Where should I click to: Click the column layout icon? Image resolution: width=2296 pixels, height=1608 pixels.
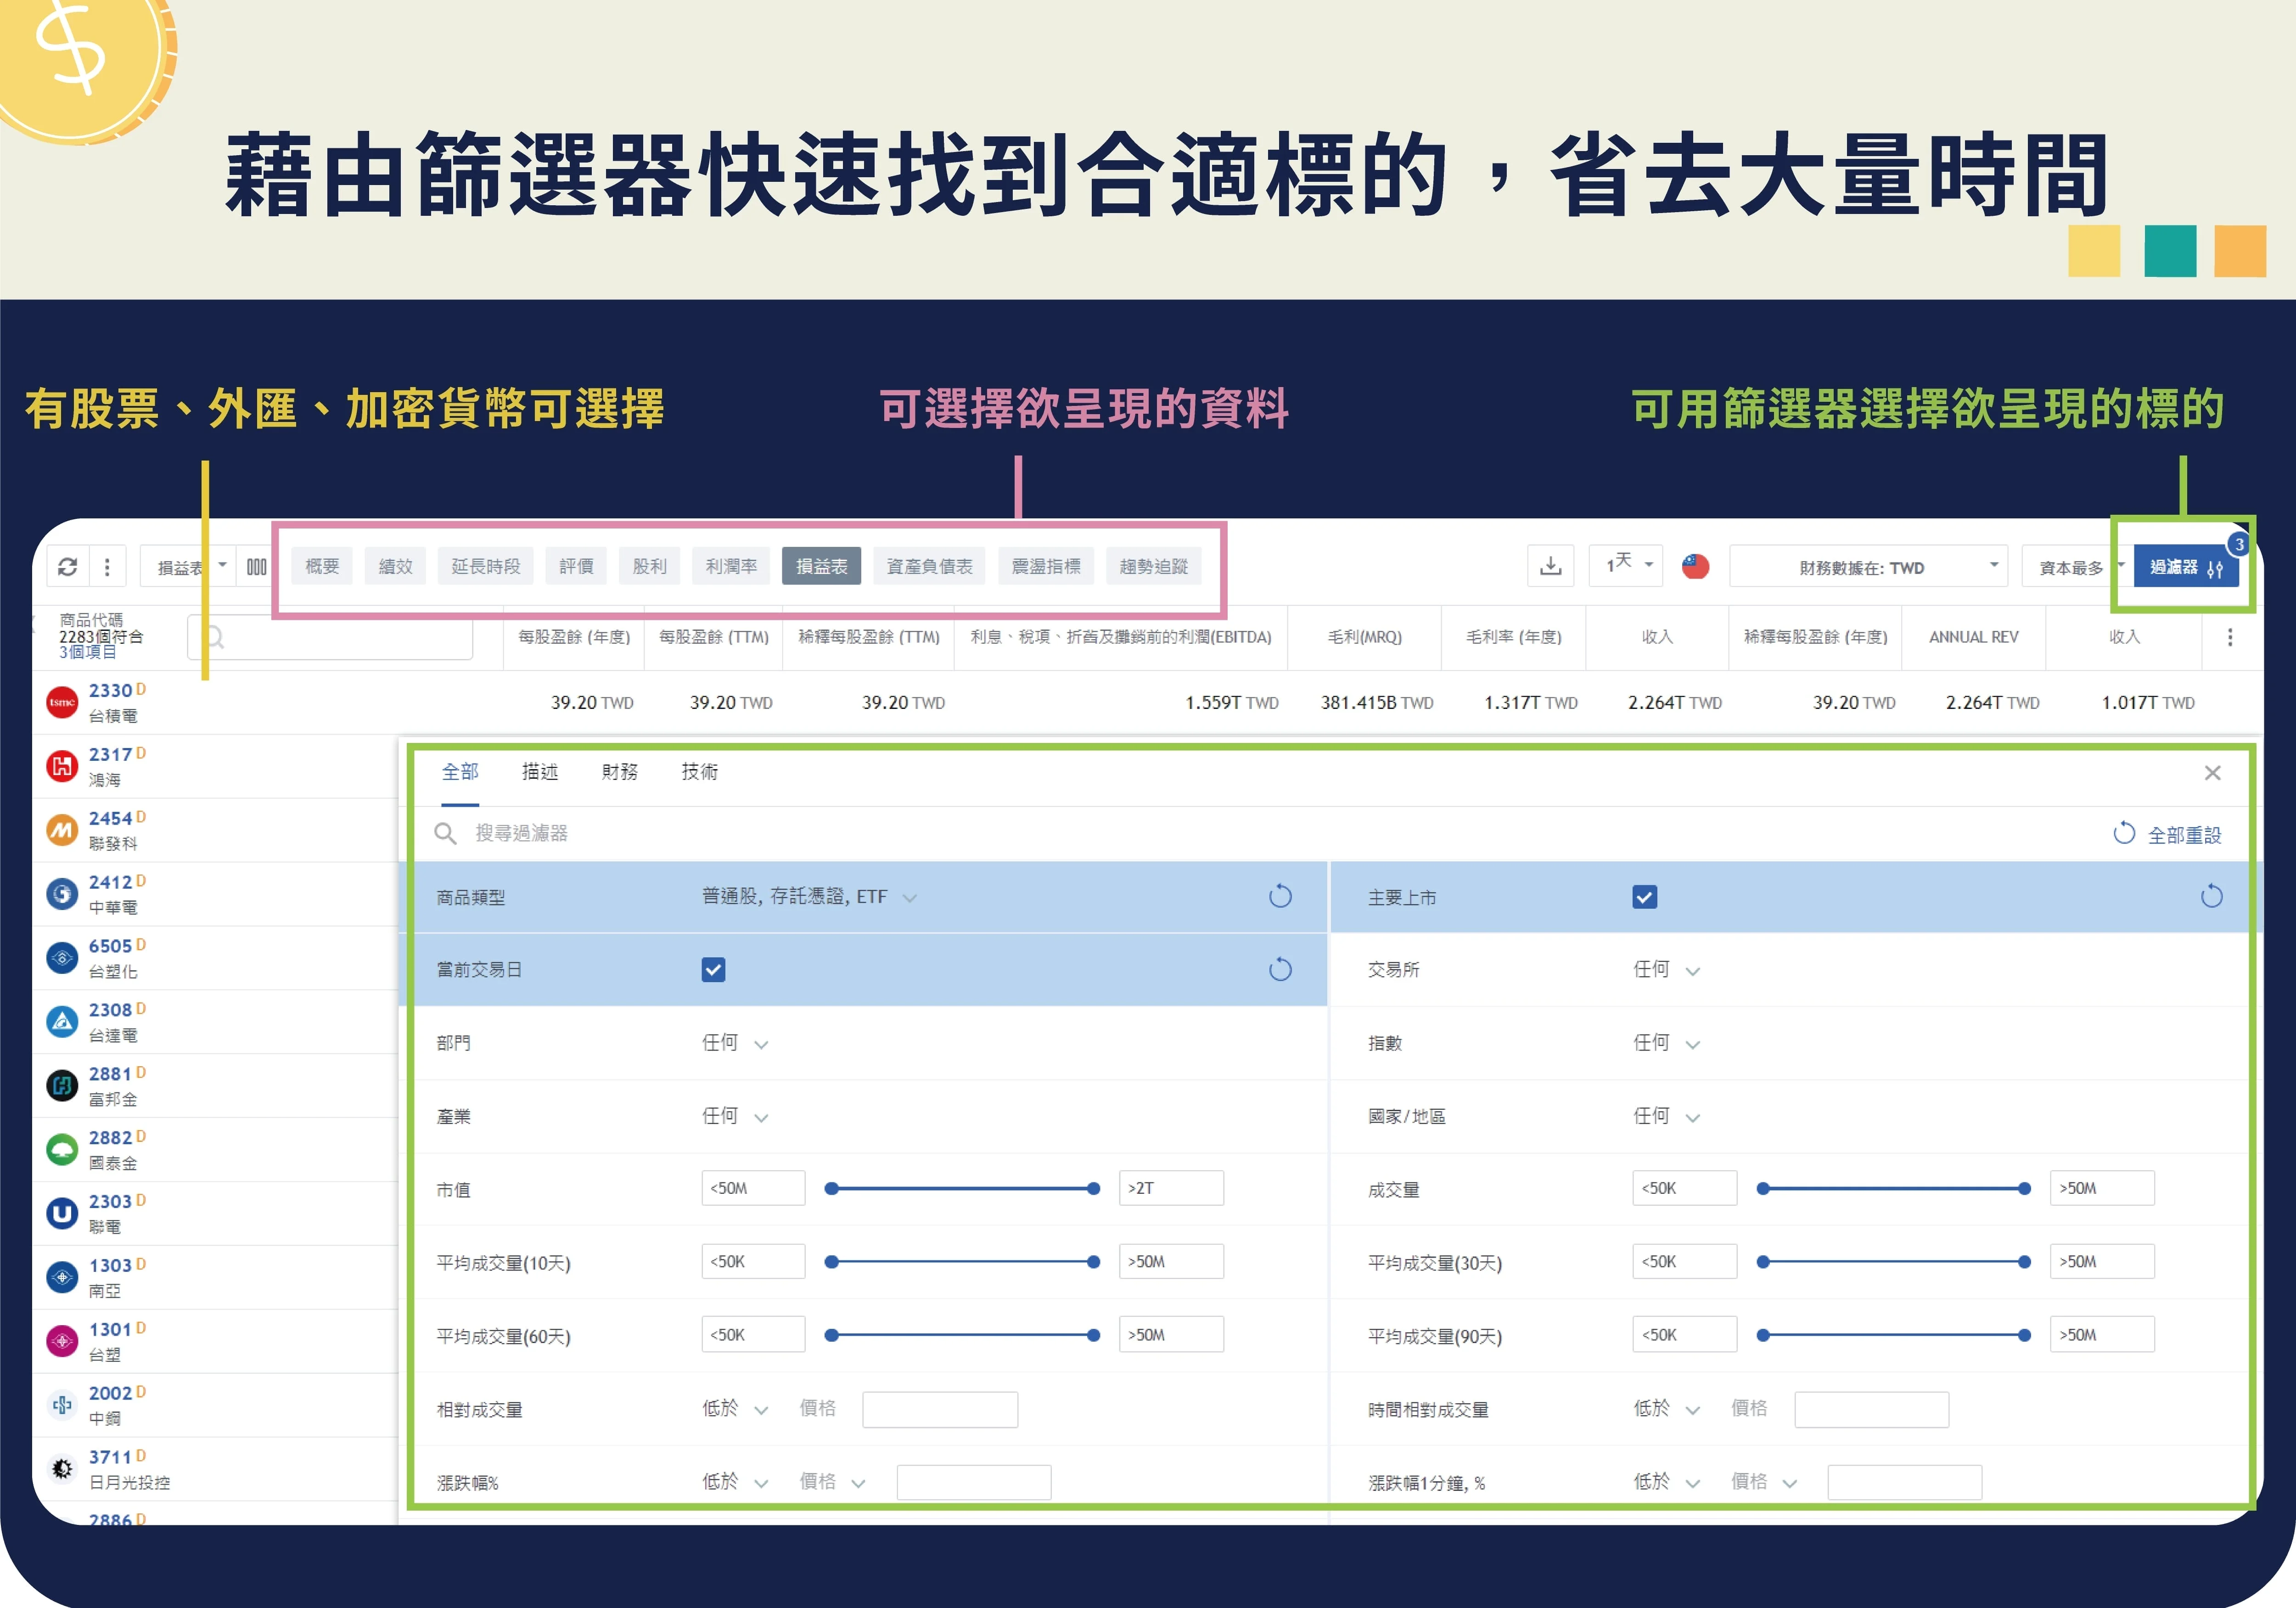coord(257,567)
